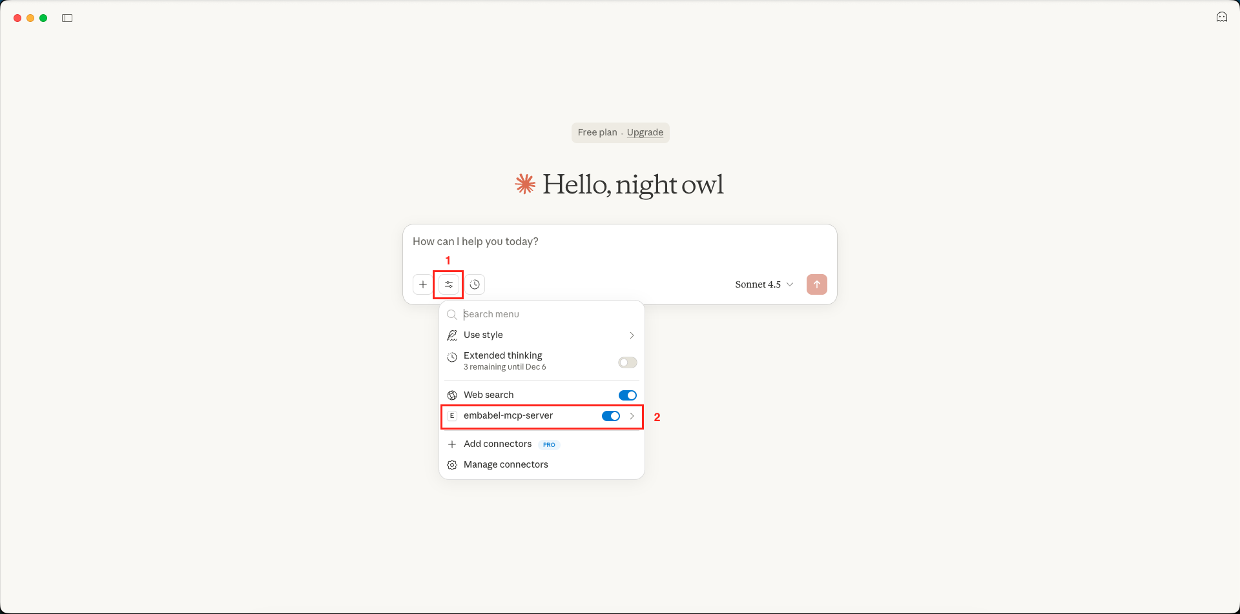Click the Use style quill icon
Image resolution: width=1240 pixels, height=614 pixels.
point(452,335)
